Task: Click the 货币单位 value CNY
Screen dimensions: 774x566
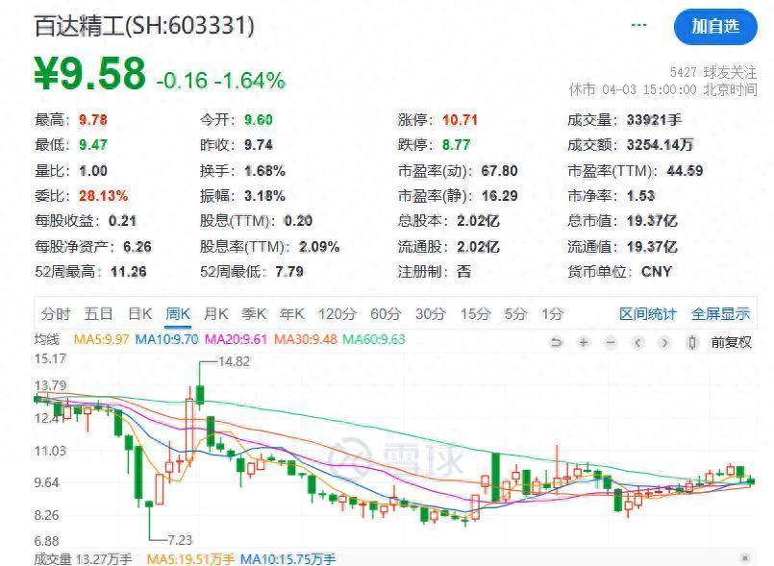Action: point(657,272)
